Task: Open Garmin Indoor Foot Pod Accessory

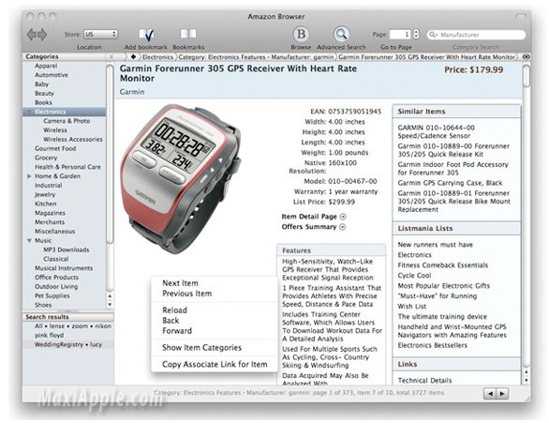Action: coord(453,169)
